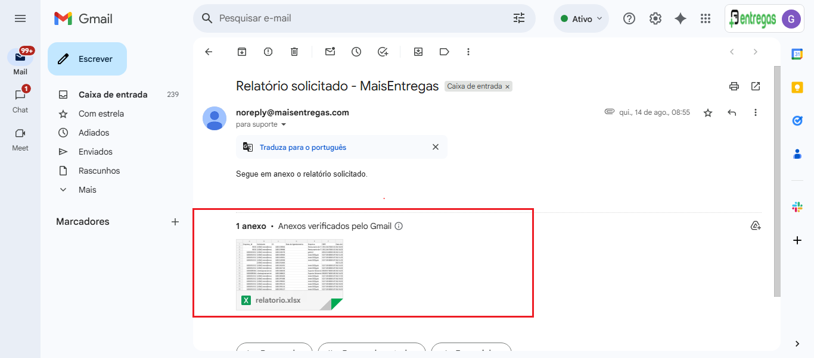Open Google Calendar side panel
Image resolution: width=814 pixels, height=358 pixels.
coord(797,54)
